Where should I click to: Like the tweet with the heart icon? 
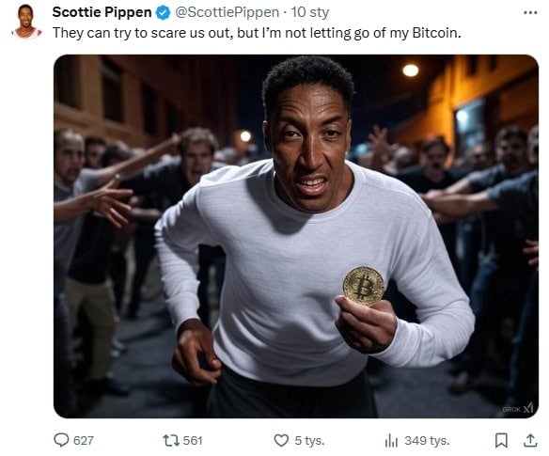(281, 440)
